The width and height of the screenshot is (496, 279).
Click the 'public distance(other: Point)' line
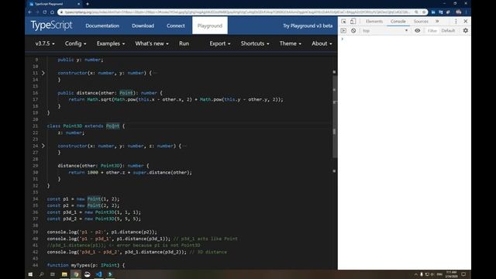pyautogui.click(x=110, y=93)
